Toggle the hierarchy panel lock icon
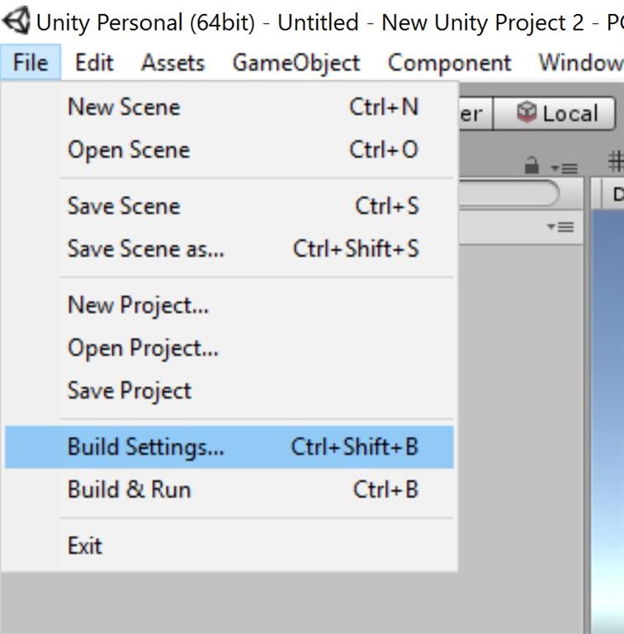The height and width of the screenshot is (634, 624). 532,166
